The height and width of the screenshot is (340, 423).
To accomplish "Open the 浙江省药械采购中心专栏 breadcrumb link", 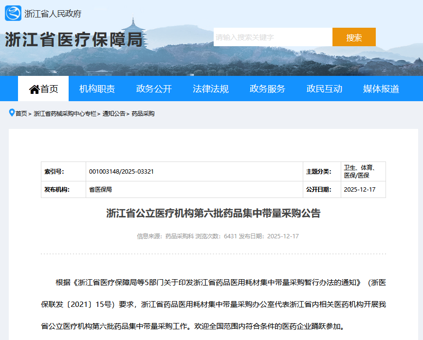I will click(65, 114).
